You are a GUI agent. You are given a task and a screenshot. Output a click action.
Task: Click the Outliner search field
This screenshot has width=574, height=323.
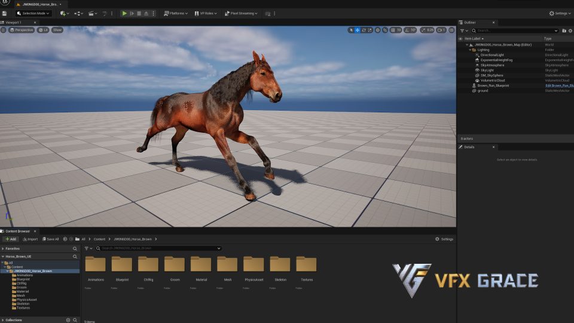pos(515,31)
